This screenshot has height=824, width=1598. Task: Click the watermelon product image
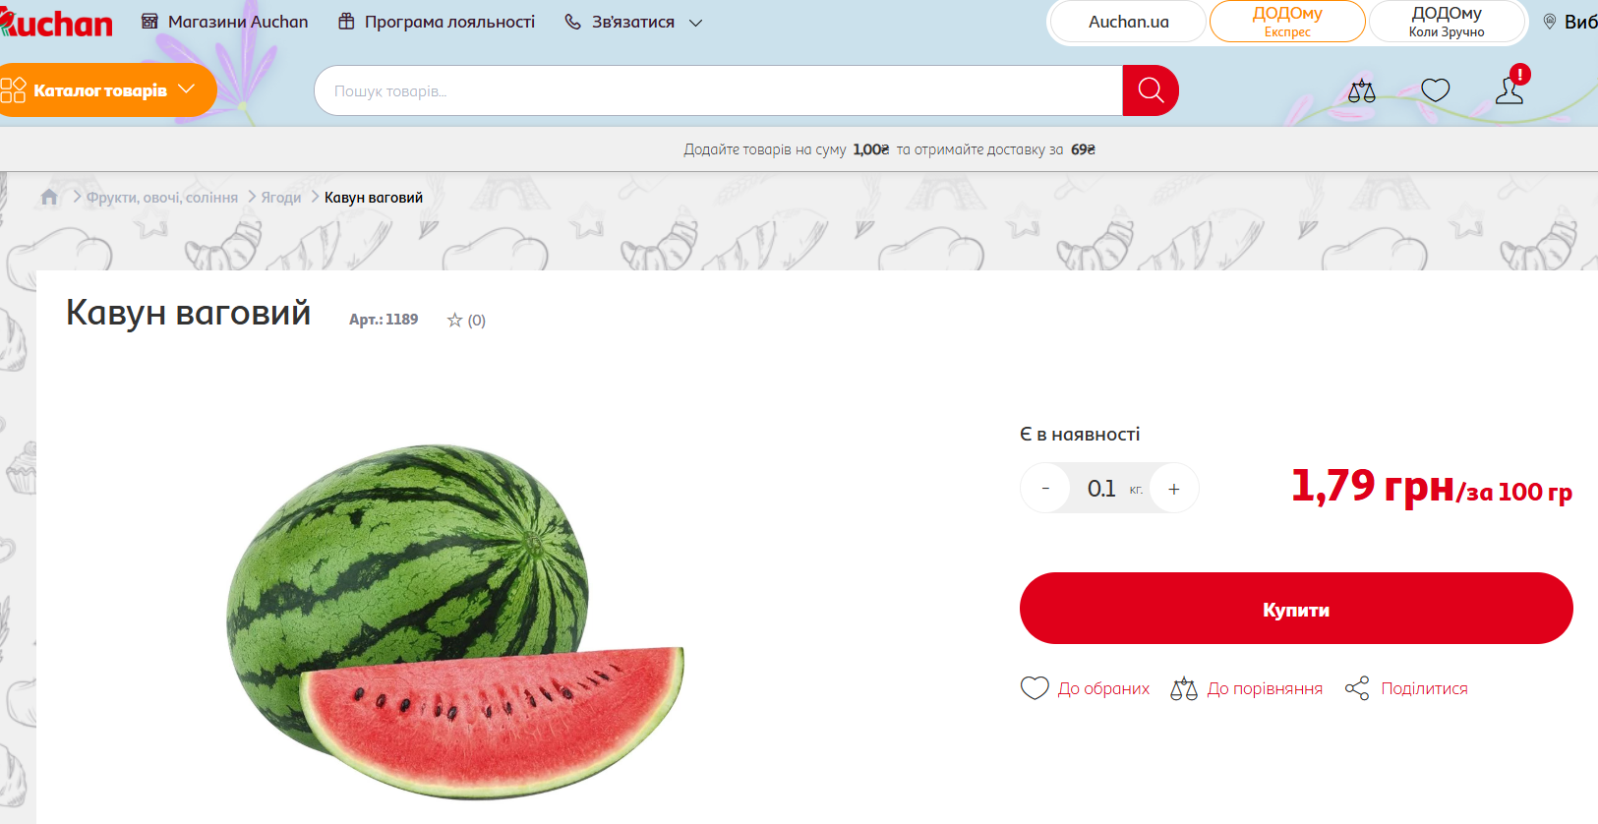pos(455,620)
